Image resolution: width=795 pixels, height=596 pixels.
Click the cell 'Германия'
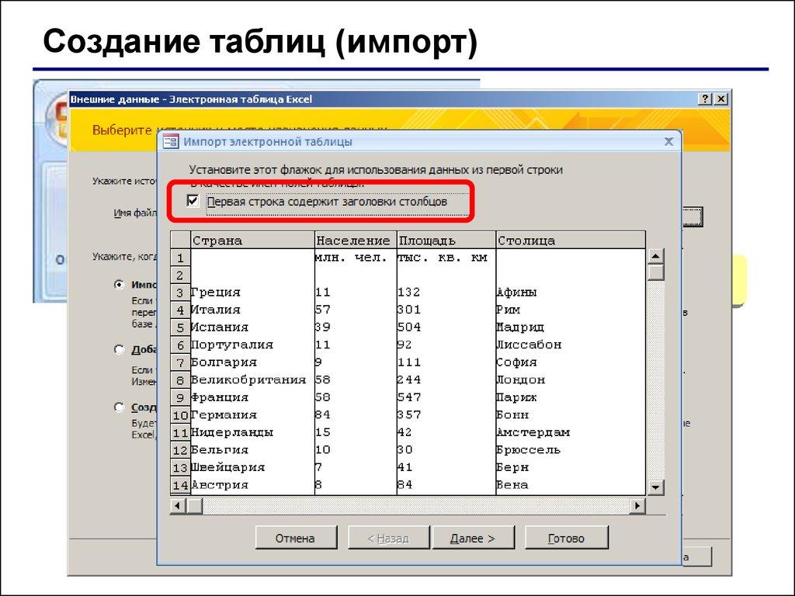(252, 415)
